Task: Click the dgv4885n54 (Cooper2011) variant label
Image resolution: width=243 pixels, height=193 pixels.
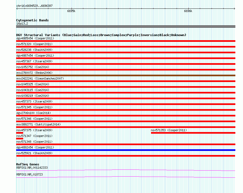Action: [35, 38]
